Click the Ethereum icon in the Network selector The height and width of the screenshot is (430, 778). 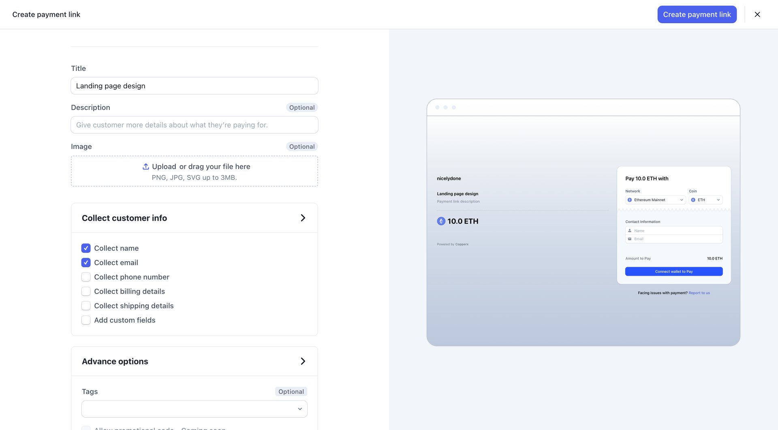tap(630, 200)
